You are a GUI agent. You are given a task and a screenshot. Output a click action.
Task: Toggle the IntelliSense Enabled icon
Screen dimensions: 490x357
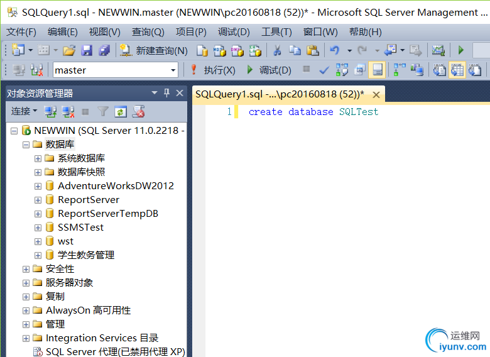(x=377, y=70)
